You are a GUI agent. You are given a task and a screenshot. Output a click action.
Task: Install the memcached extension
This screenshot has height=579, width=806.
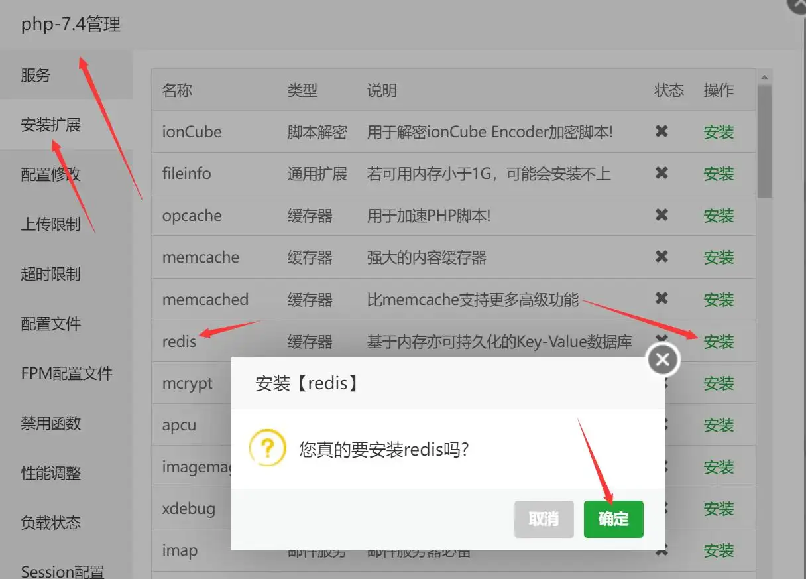click(x=719, y=300)
